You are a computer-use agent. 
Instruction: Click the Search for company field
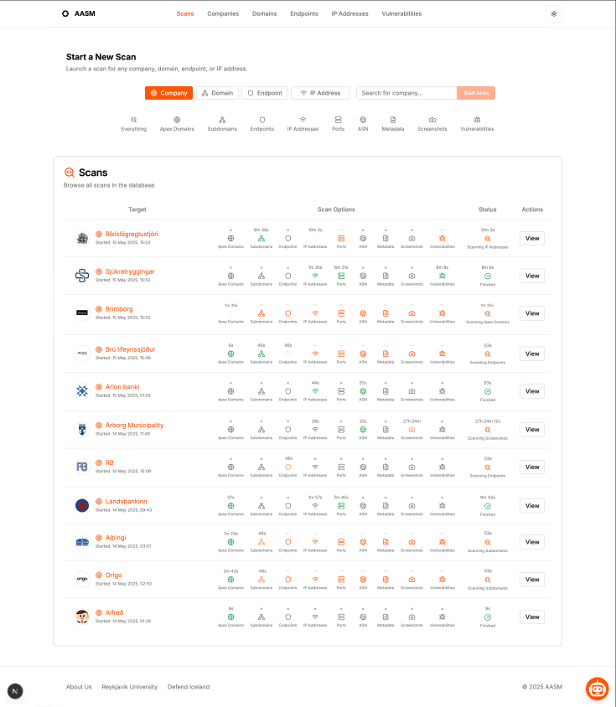[x=406, y=93]
